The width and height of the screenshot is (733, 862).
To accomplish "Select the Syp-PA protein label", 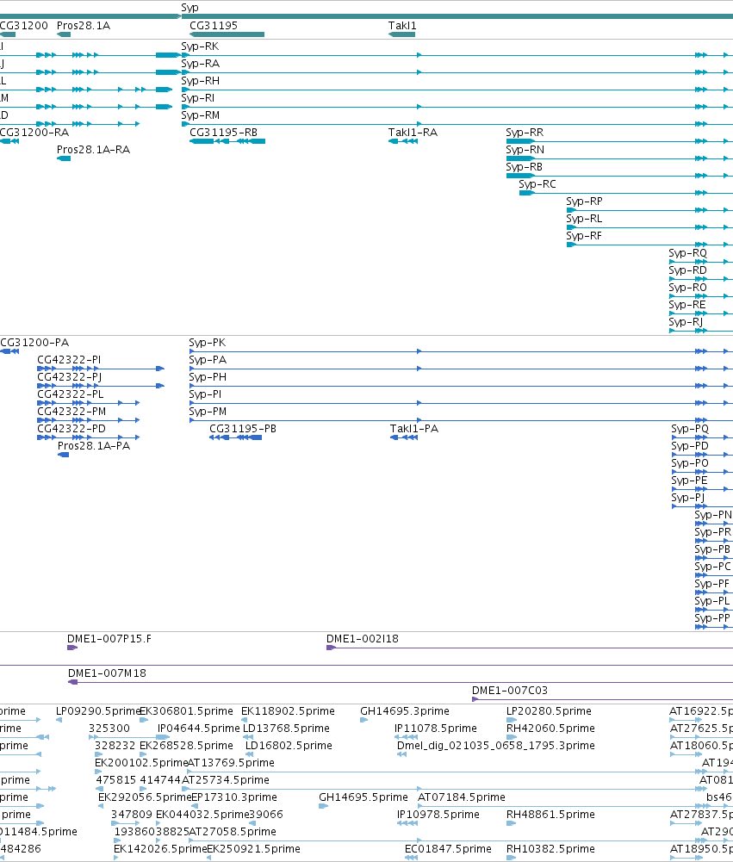I will pyautogui.click(x=208, y=360).
